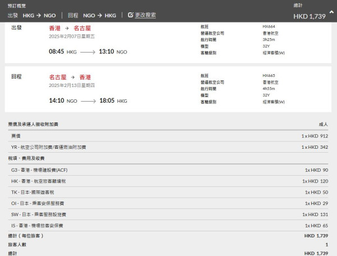Image resolution: width=337 pixels, height=256 pixels.
Task: Click return flight number HX665
Action: point(268,75)
